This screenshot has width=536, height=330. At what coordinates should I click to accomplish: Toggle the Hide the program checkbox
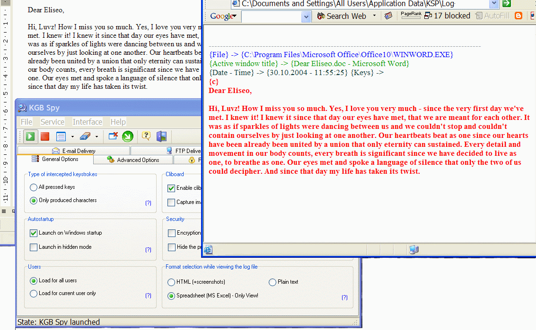pos(172,247)
